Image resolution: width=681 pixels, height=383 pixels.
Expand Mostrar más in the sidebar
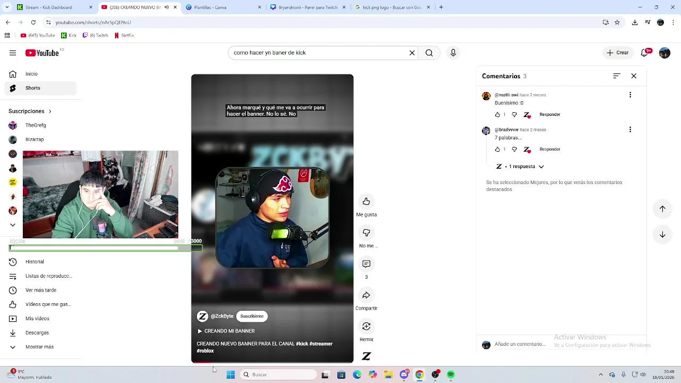click(x=40, y=347)
